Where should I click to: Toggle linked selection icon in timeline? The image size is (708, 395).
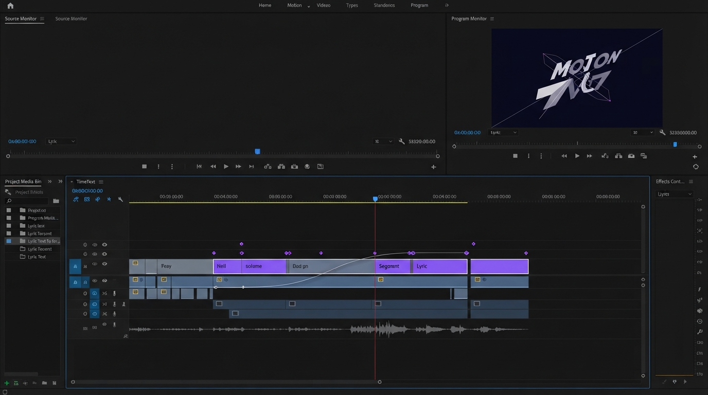pyautogui.click(x=87, y=200)
